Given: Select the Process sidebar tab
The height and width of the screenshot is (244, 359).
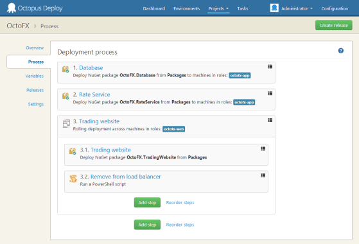Looking at the screenshot, I should 29,62.
